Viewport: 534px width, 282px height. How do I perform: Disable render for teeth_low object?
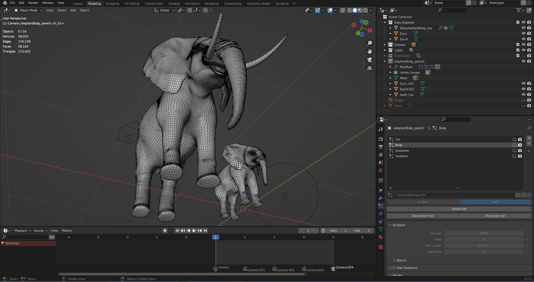[x=529, y=94]
